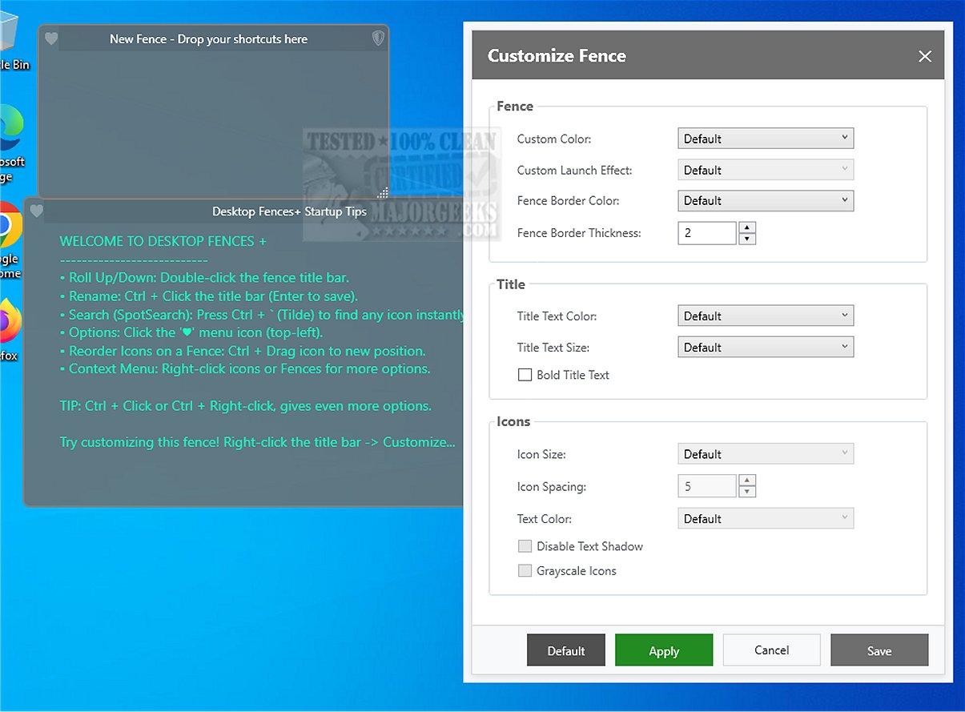Open icons Text Color dropdown
The width and height of the screenshot is (965, 712).
tap(766, 519)
